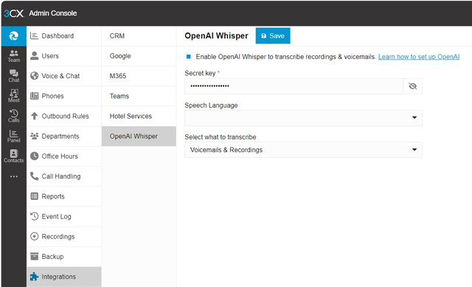Open the Calls history sidebar icon
The width and height of the screenshot is (472, 287).
point(14,116)
